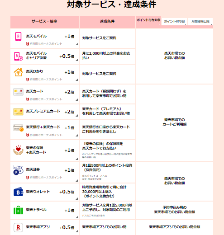Switch to the 月間獲得上限 tab

pyautogui.click(x=200, y=22)
